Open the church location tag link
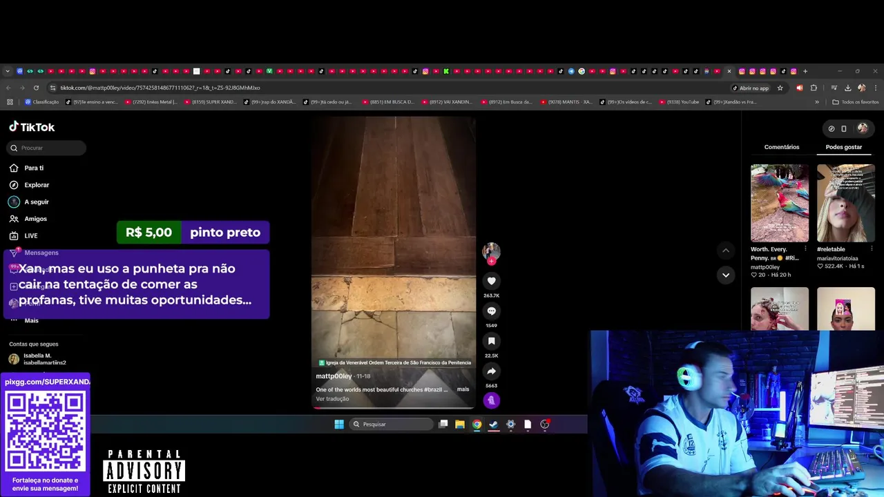This screenshot has height=497, width=884. (x=395, y=362)
